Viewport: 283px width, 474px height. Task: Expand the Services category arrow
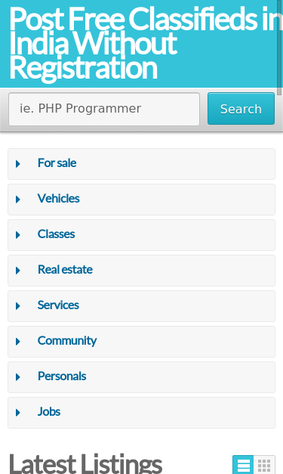(18, 306)
